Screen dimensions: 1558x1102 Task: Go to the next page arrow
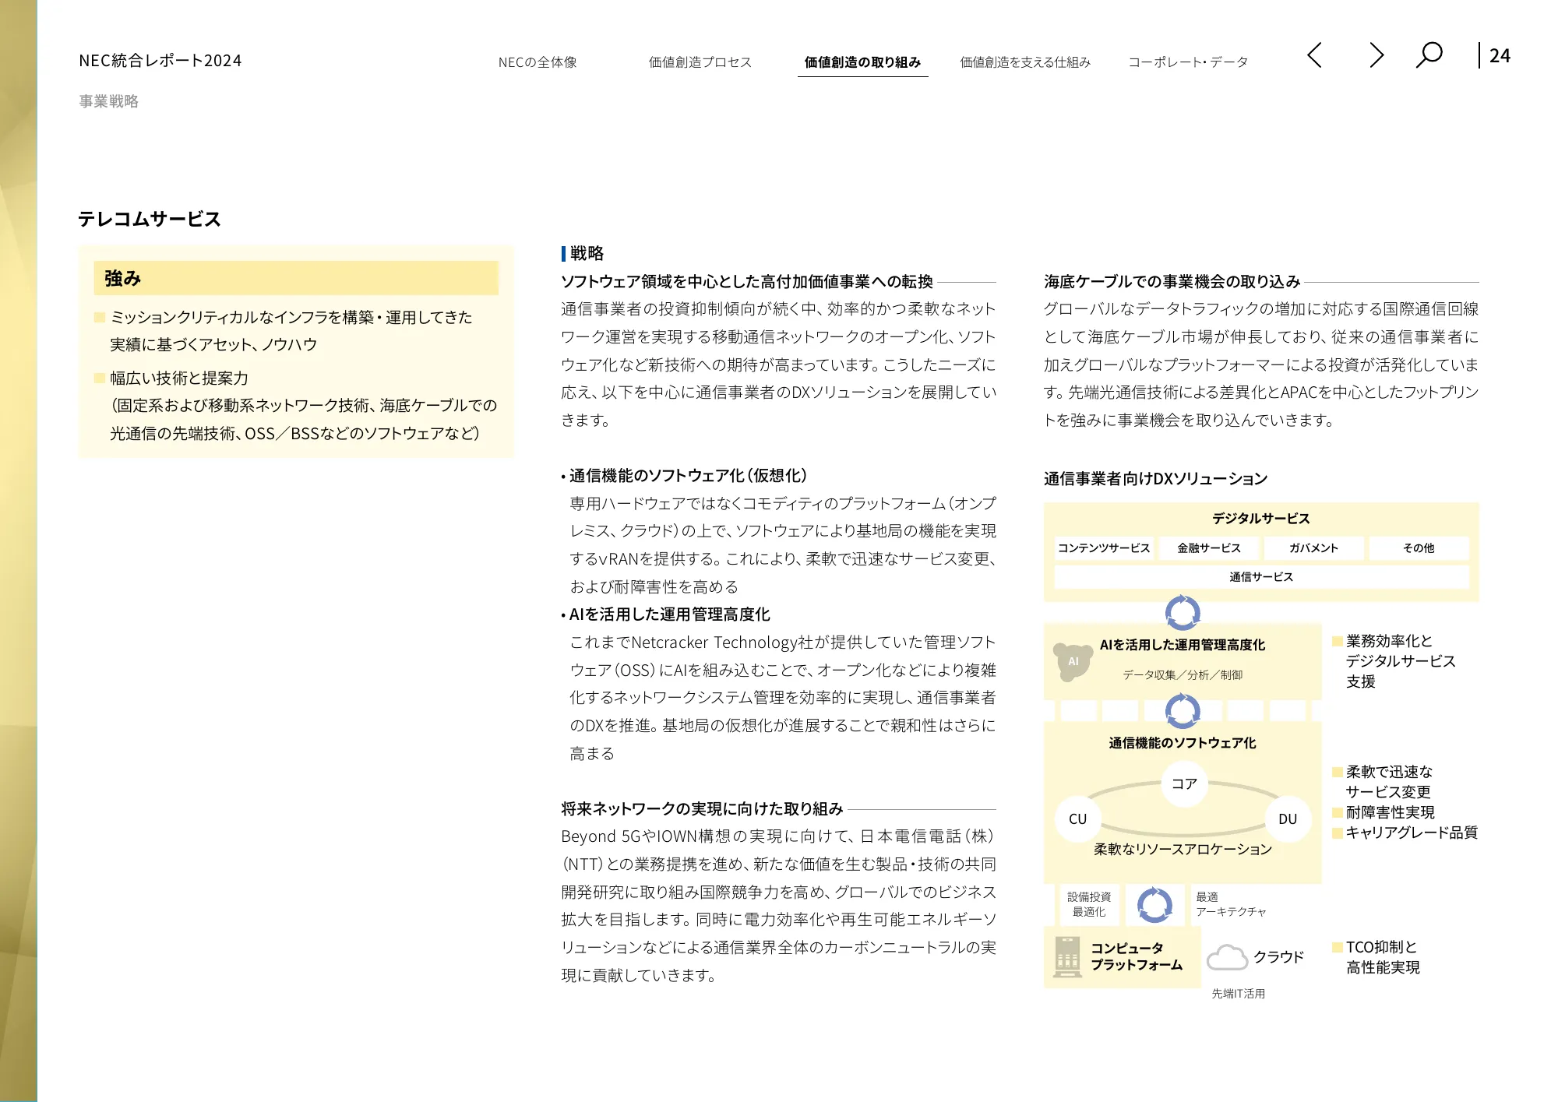click(x=1376, y=55)
